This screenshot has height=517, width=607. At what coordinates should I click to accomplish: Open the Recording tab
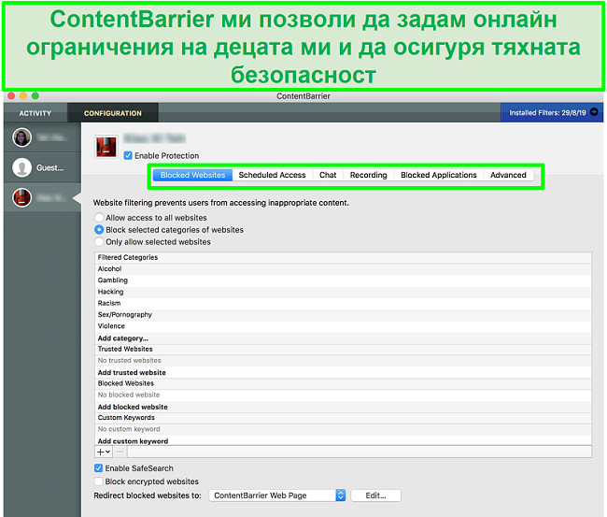click(x=369, y=175)
